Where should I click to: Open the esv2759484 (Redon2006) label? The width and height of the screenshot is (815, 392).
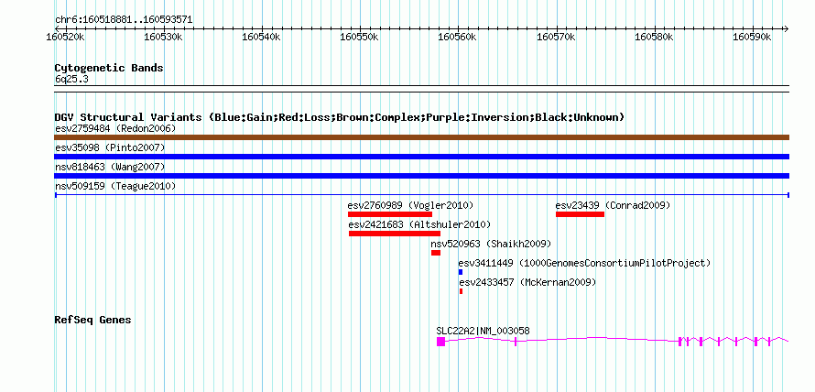click(115, 128)
